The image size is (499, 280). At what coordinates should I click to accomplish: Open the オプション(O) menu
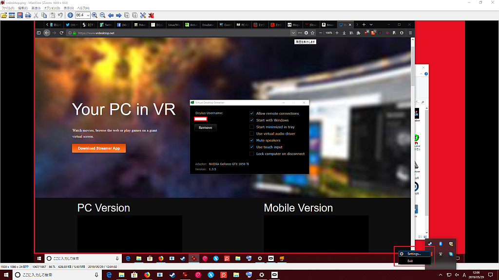[52, 8]
